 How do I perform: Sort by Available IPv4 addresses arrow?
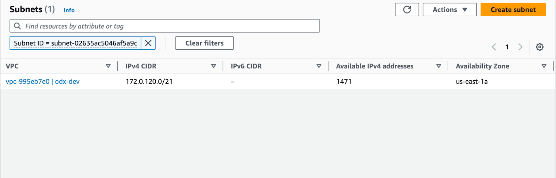coord(439,66)
